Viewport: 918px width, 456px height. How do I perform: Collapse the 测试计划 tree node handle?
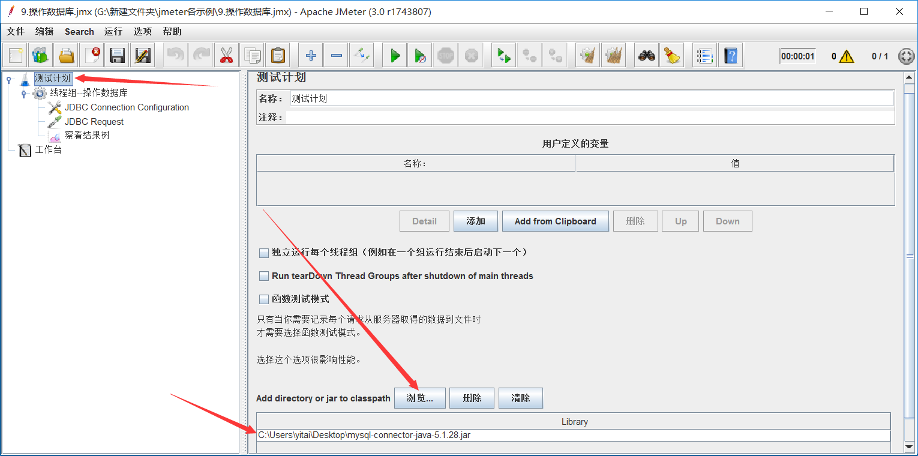tap(9, 79)
